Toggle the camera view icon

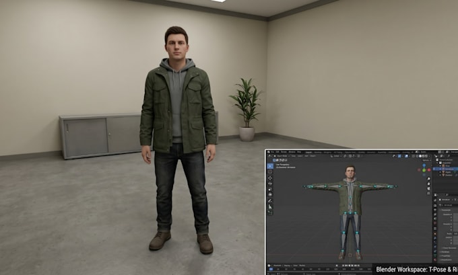click(429, 188)
